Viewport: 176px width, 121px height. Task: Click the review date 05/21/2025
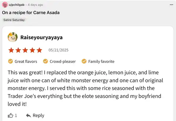click(58, 50)
